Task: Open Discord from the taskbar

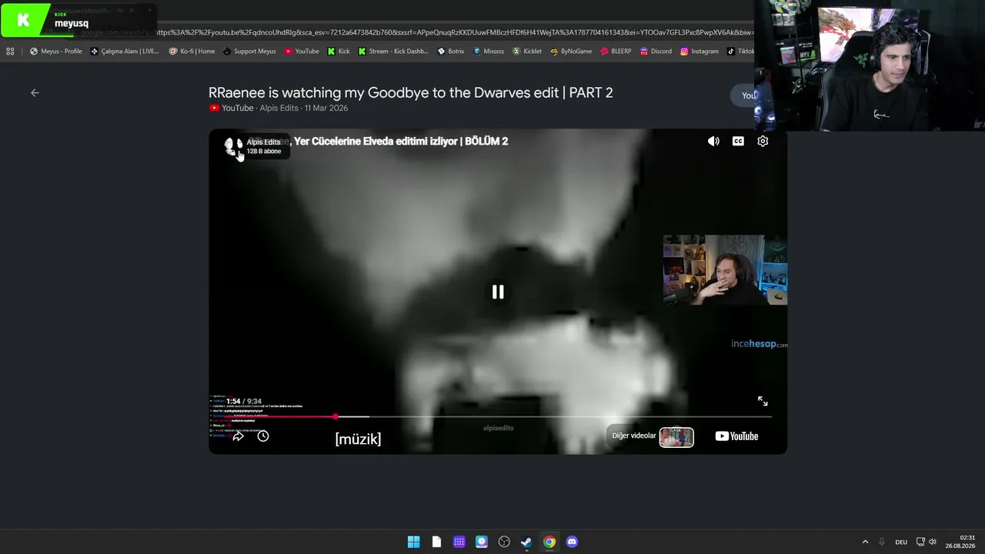Action: (572, 542)
